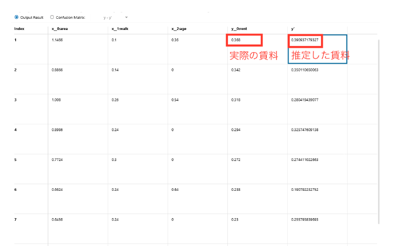394x246 pixels.
Task: Click the vertical scrollbar of the table
Action: tap(379, 132)
